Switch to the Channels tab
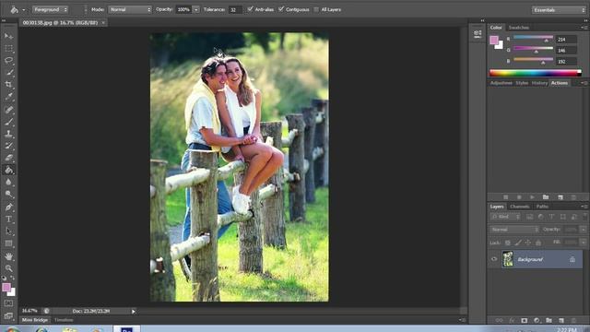 (520, 207)
